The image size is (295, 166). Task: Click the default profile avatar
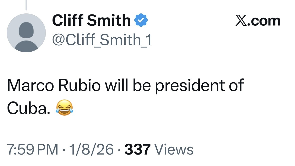point(26,33)
